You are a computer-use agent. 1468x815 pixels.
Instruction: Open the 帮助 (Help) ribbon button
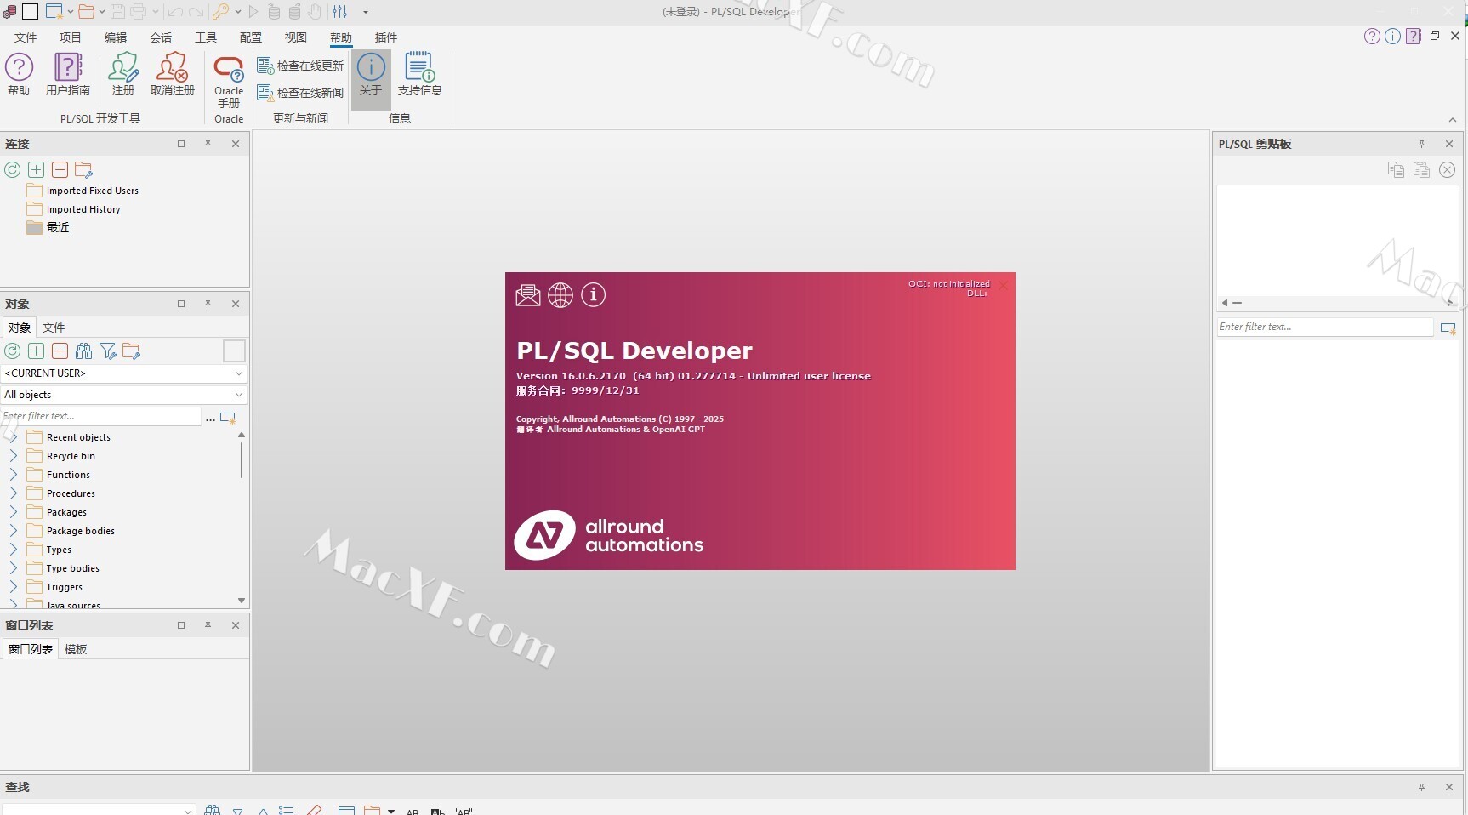coord(19,74)
